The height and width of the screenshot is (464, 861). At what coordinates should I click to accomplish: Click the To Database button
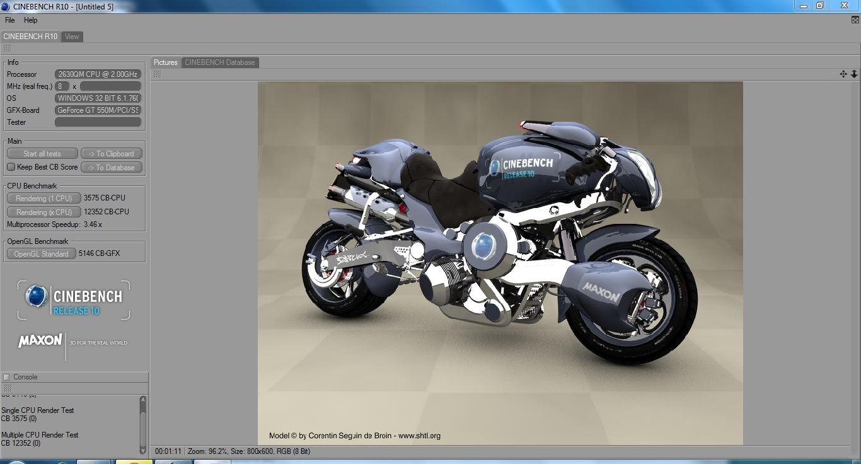click(x=112, y=168)
